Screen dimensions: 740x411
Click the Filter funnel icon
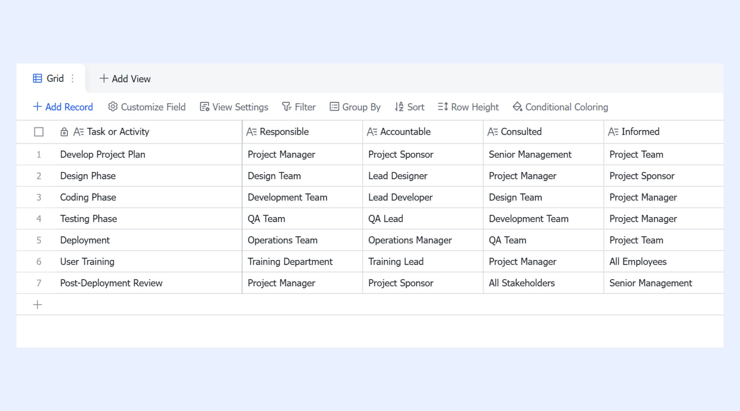click(x=286, y=107)
